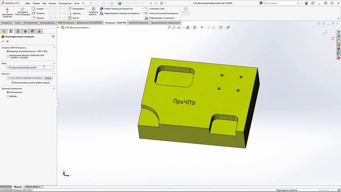341x192 pixels.
Task: Click Создать (Create) in the SolidCAM ribbon
Action: pyautogui.click(x=38, y=9)
